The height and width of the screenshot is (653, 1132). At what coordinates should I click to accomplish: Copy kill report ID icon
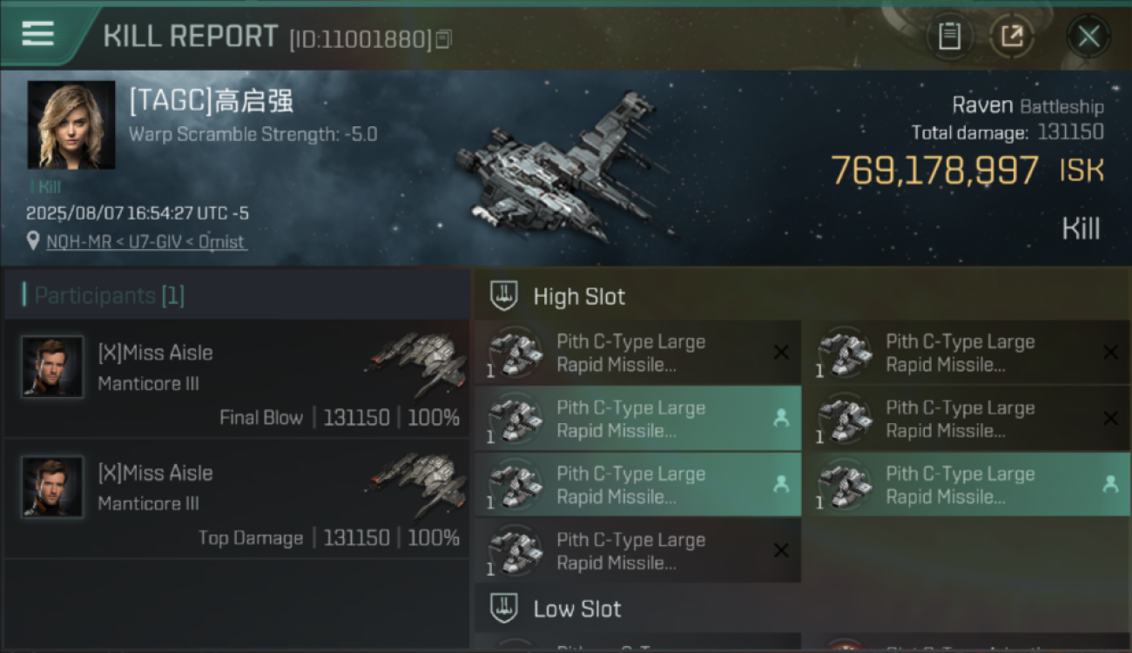[444, 39]
